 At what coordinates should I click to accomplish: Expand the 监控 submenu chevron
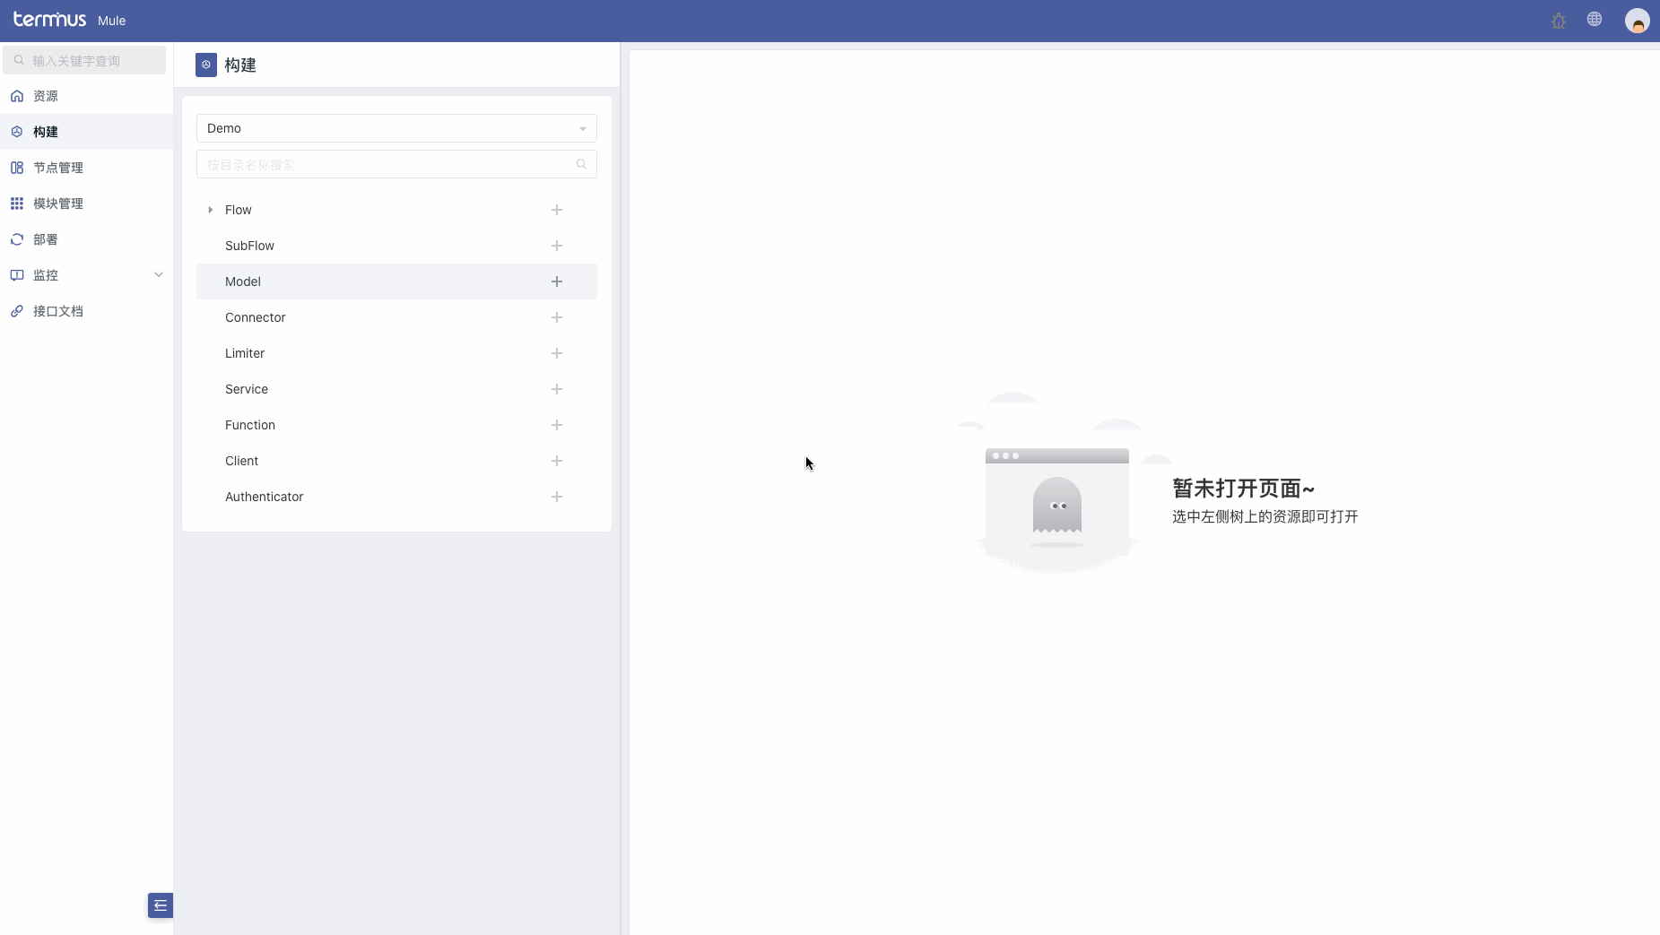point(159,274)
